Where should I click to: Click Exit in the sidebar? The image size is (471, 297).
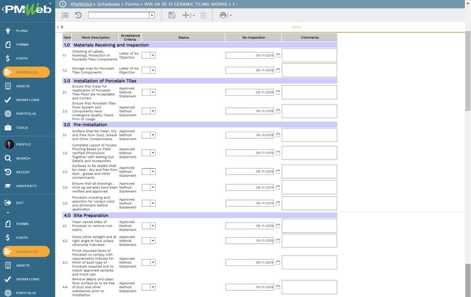(x=20, y=203)
